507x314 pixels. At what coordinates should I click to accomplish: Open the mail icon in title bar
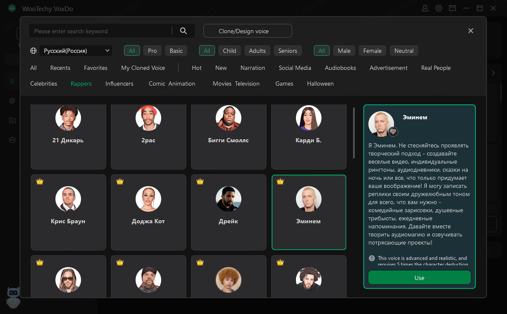tap(452, 8)
